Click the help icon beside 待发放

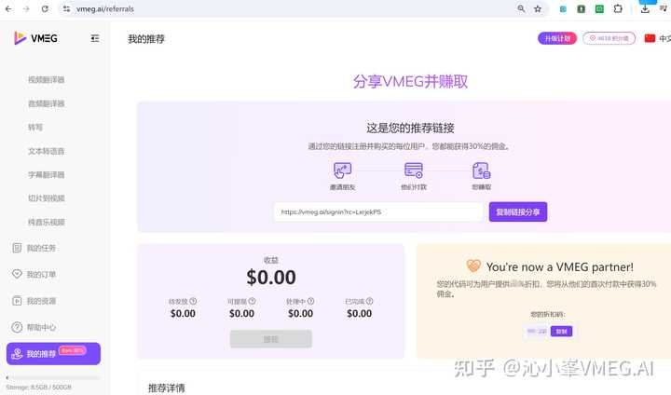193,301
